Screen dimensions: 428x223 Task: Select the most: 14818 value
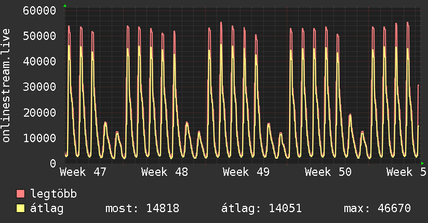[x=142, y=208]
